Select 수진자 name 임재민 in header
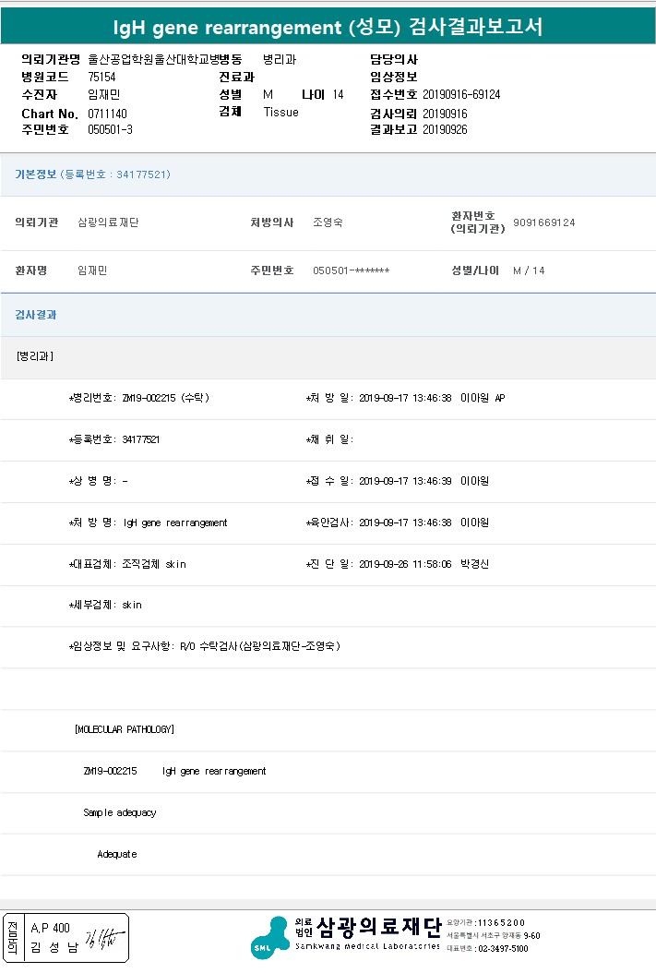 (103, 94)
